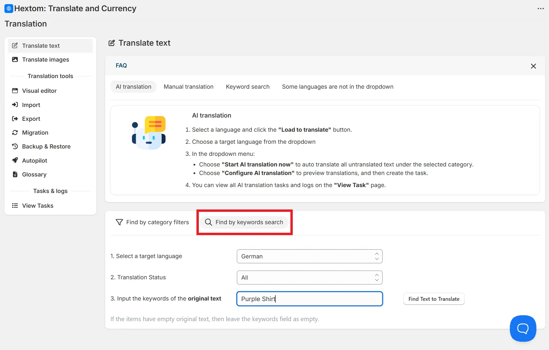Open Some languages are not in dropdown tab
This screenshot has height=350, width=549.
pyautogui.click(x=338, y=87)
